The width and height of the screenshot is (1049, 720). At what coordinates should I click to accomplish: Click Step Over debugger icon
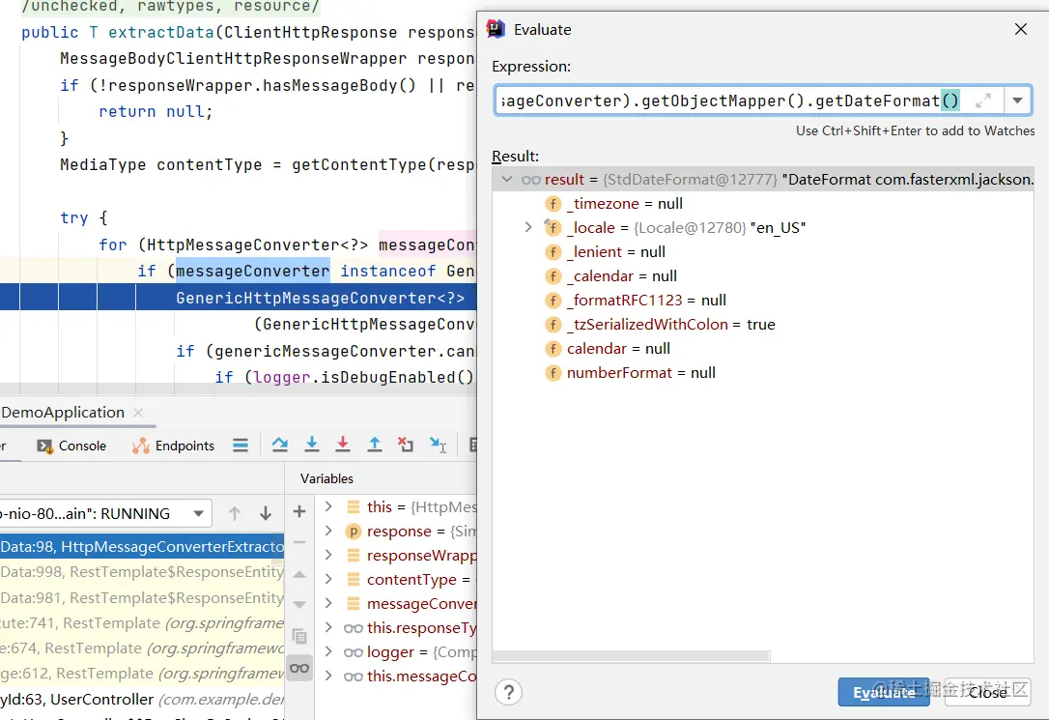(280, 445)
